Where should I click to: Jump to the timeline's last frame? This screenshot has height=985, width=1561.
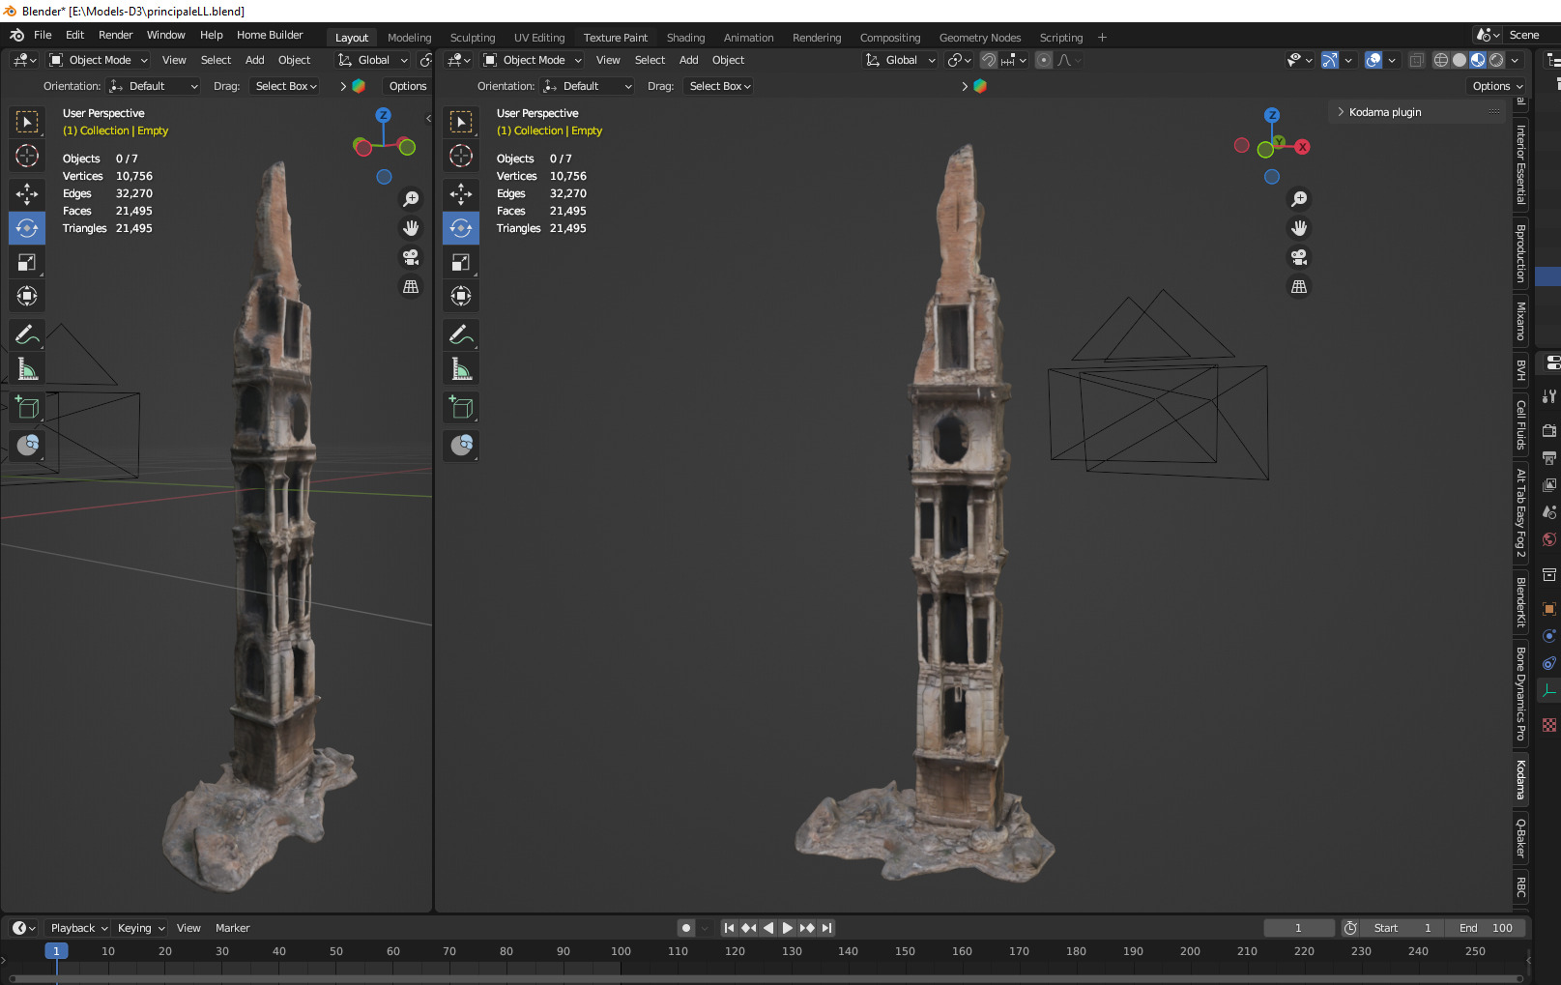click(826, 928)
